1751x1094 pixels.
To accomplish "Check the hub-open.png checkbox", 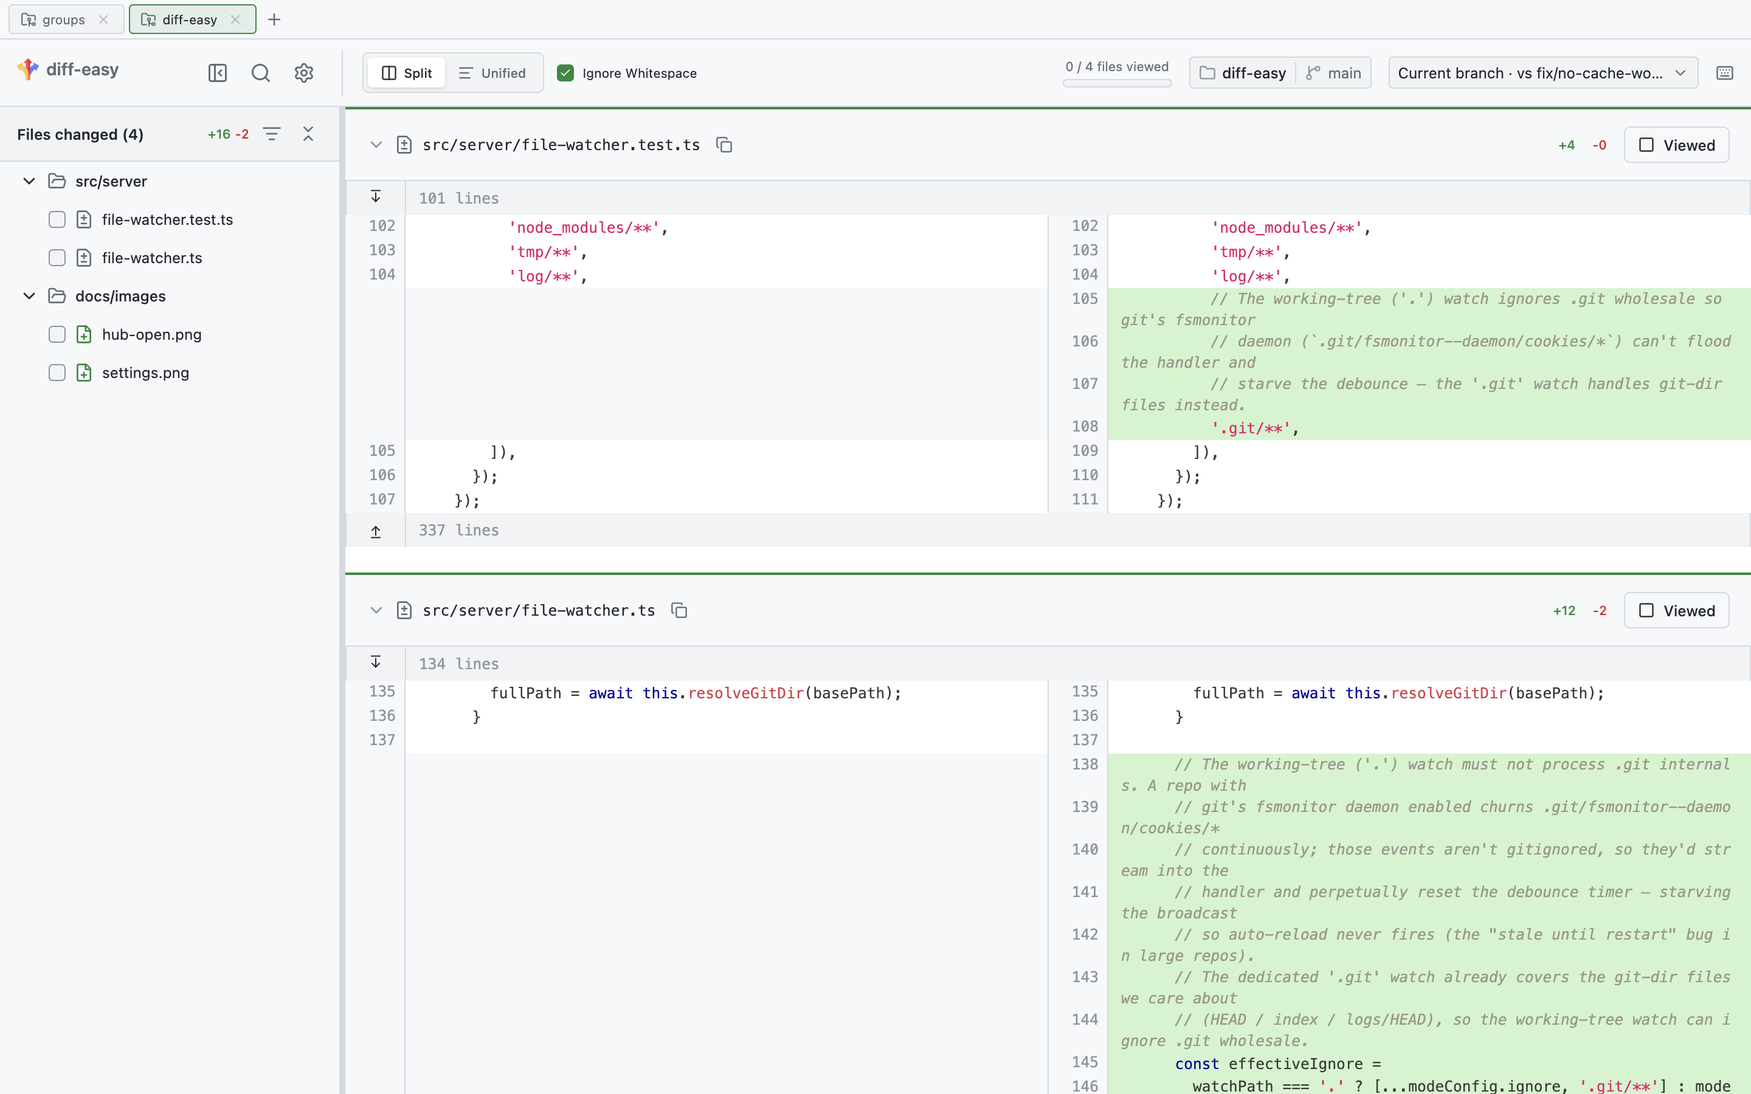I will [57, 334].
